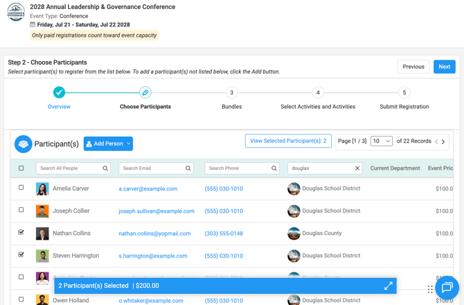Open the Choose Participants step label
The image size is (464, 305).
point(145,107)
